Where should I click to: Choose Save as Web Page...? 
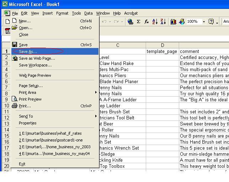tap(55, 58)
